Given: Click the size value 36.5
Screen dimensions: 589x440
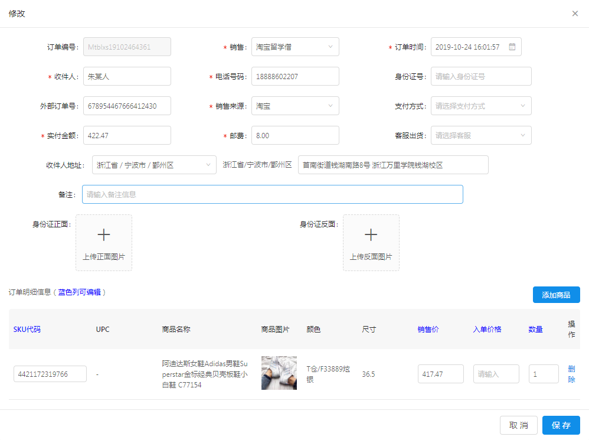Looking at the screenshot, I should click(368, 374).
